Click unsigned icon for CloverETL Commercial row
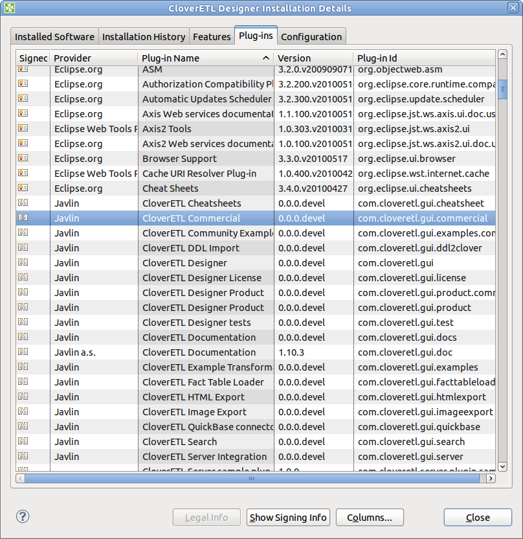Image resolution: width=523 pixels, height=539 pixels. pos(23,218)
